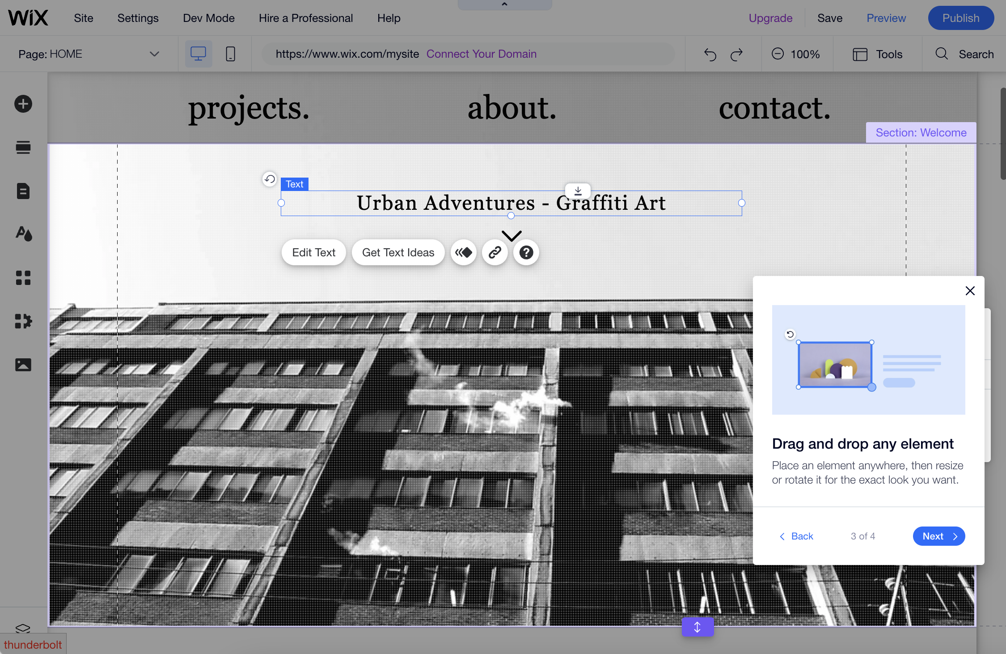Click Next in the tutorial popup

coord(939,536)
